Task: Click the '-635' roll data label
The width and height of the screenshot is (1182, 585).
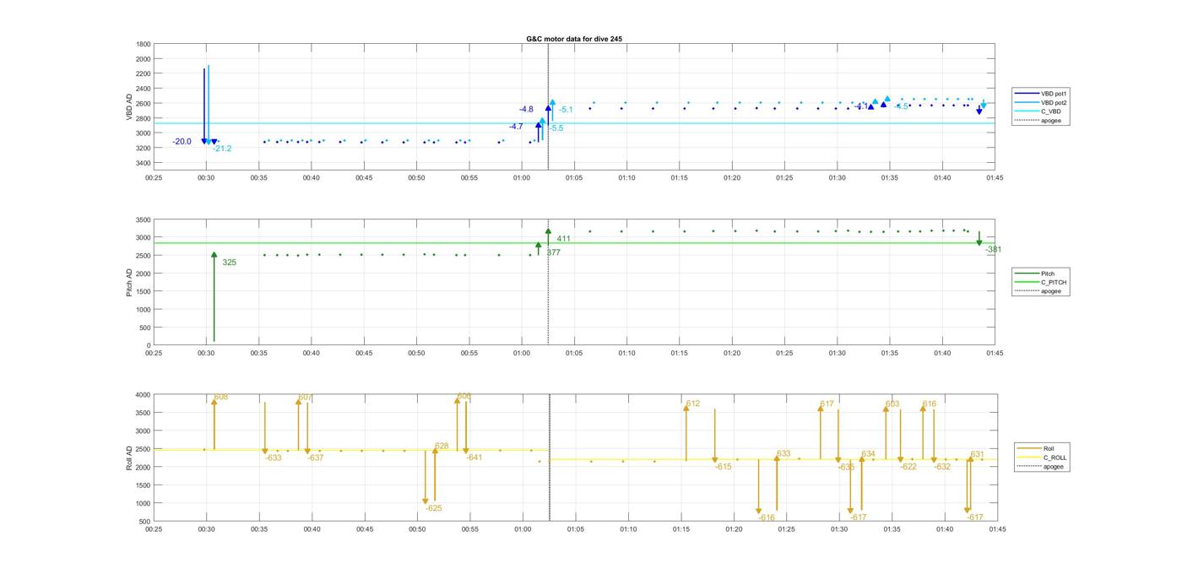Action: pyautogui.click(x=847, y=467)
